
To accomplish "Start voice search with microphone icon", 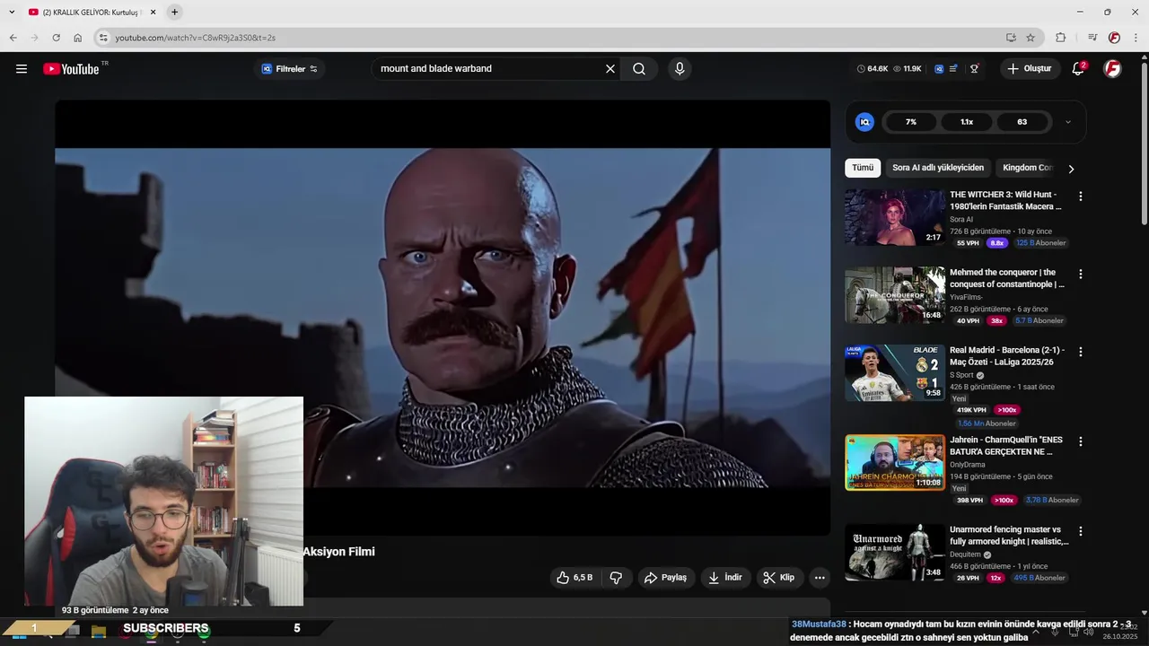I will (680, 69).
